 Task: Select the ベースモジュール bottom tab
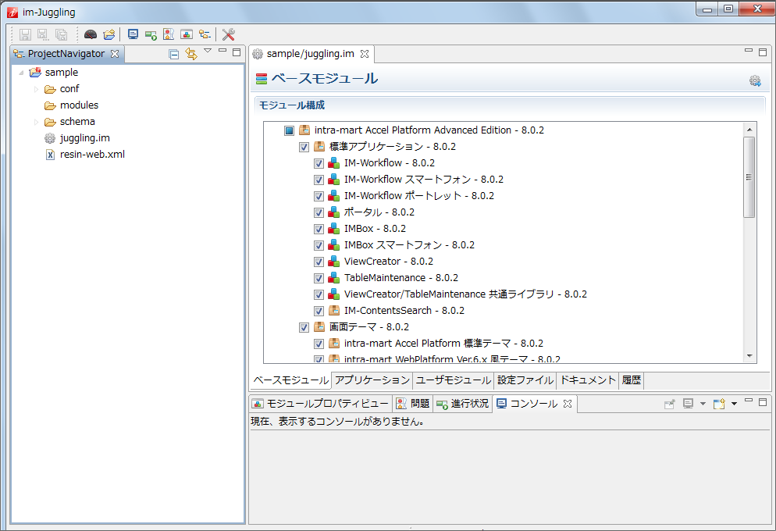pos(290,380)
